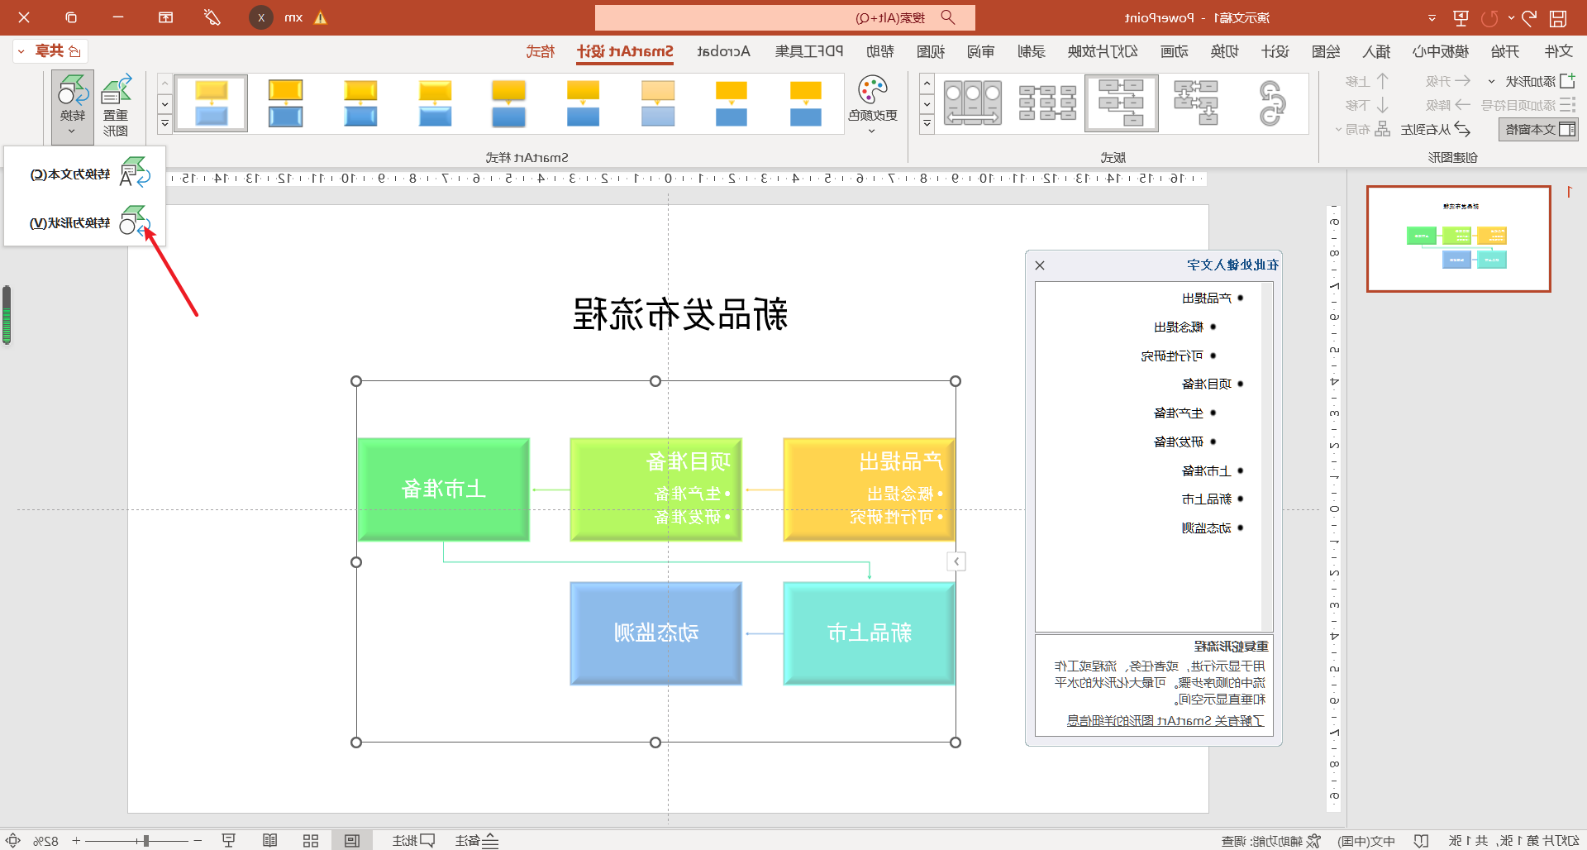Image resolution: width=1587 pixels, height=850 pixels.
Task: Open the customize quick access toolbar dropdown
Action: point(1432,17)
